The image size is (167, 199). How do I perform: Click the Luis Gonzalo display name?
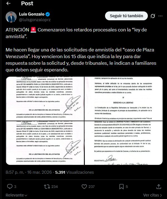(x=32, y=14)
